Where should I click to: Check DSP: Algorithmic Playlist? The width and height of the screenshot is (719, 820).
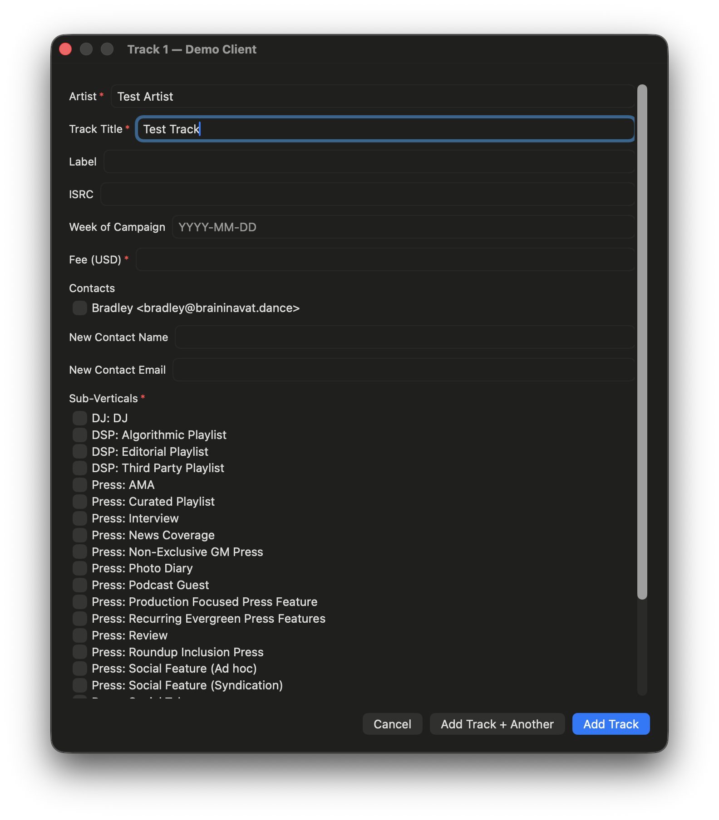pyautogui.click(x=80, y=435)
